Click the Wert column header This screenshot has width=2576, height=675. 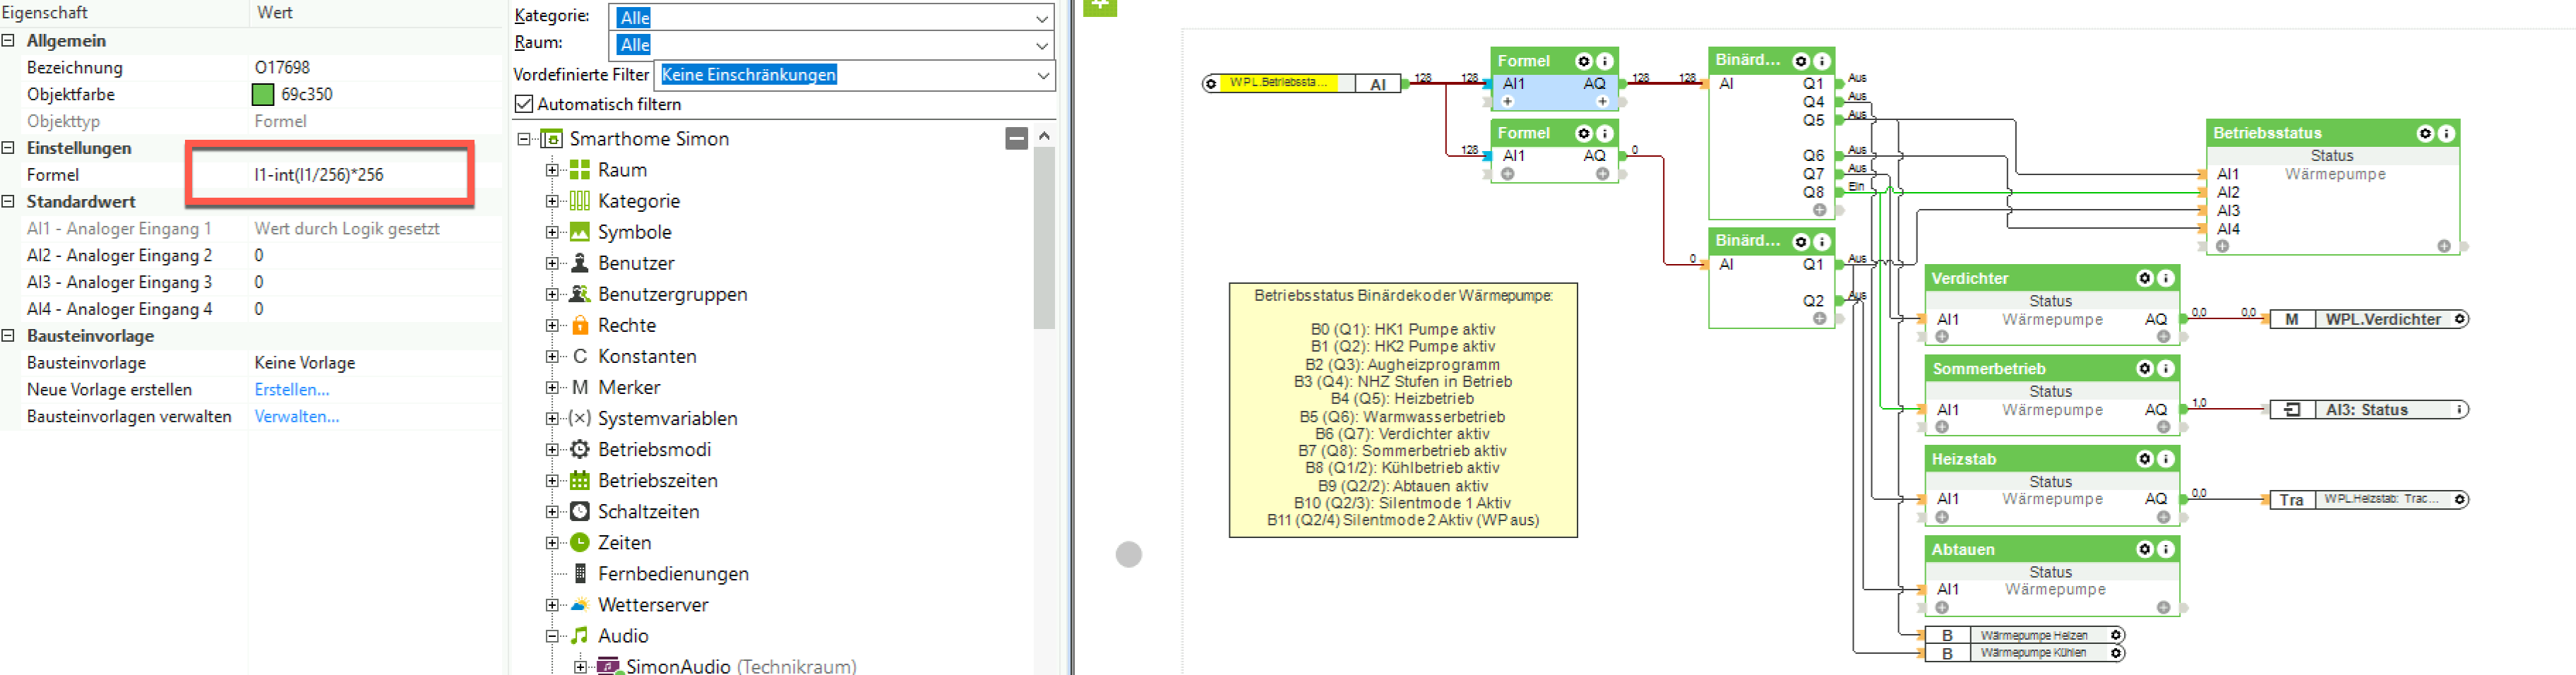[x=275, y=13]
